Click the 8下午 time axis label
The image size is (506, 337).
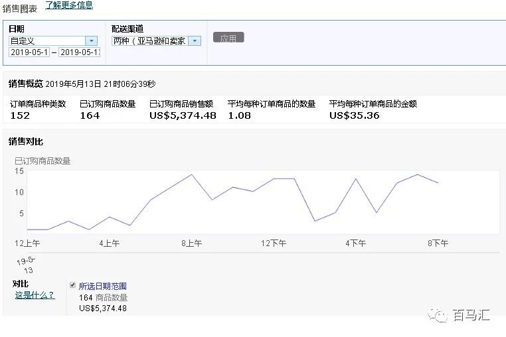(x=438, y=243)
